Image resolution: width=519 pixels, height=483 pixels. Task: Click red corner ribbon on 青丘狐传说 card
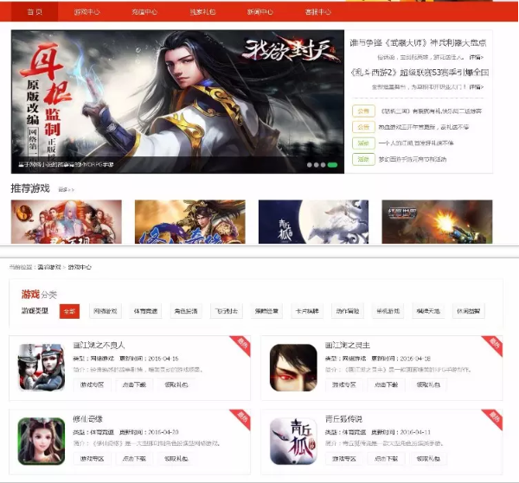pyautogui.click(x=494, y=417)
